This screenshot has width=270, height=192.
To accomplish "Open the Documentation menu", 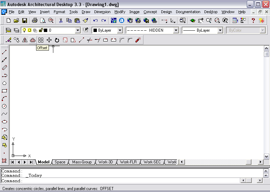I will tap(188, 12).
